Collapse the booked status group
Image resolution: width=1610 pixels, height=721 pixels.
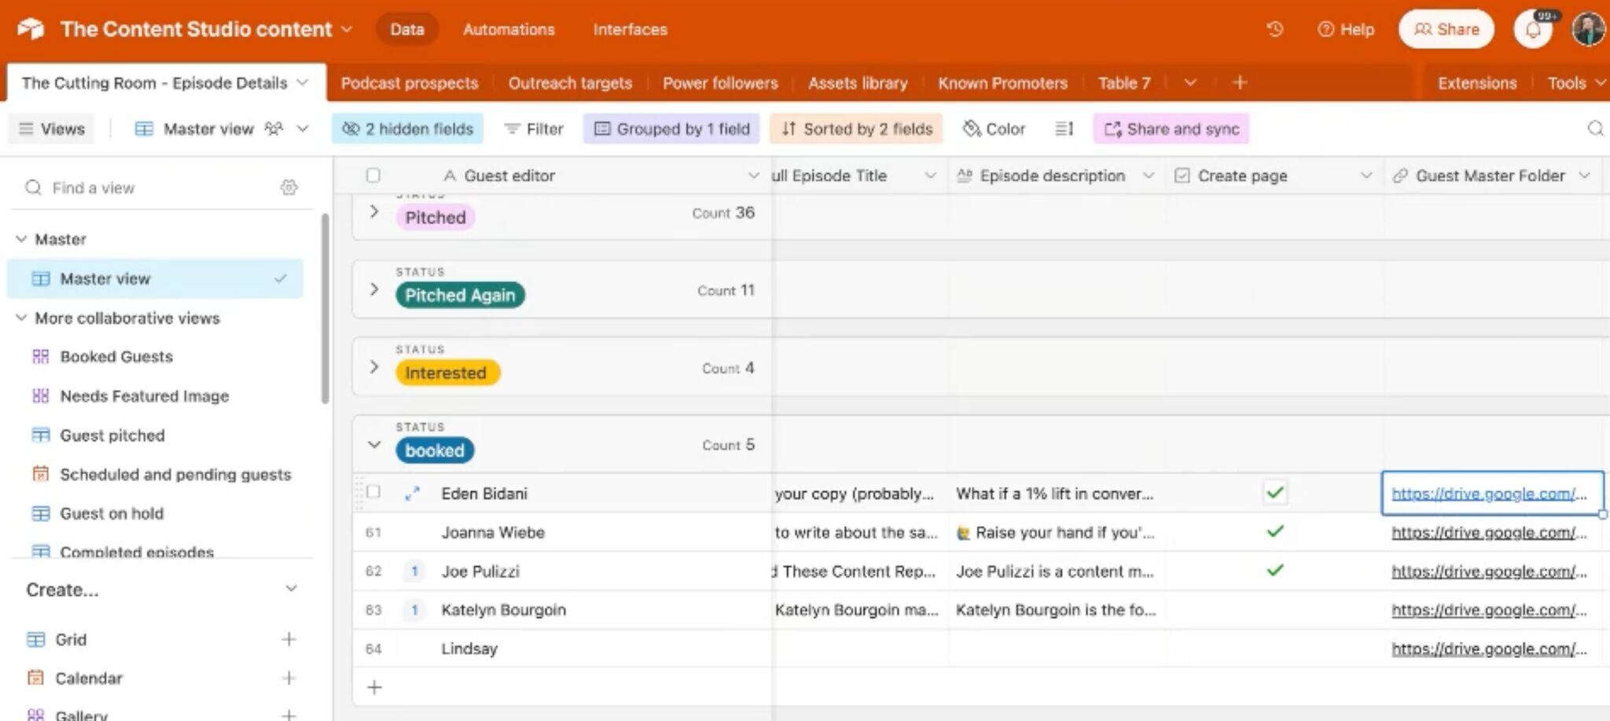(374, 444)
